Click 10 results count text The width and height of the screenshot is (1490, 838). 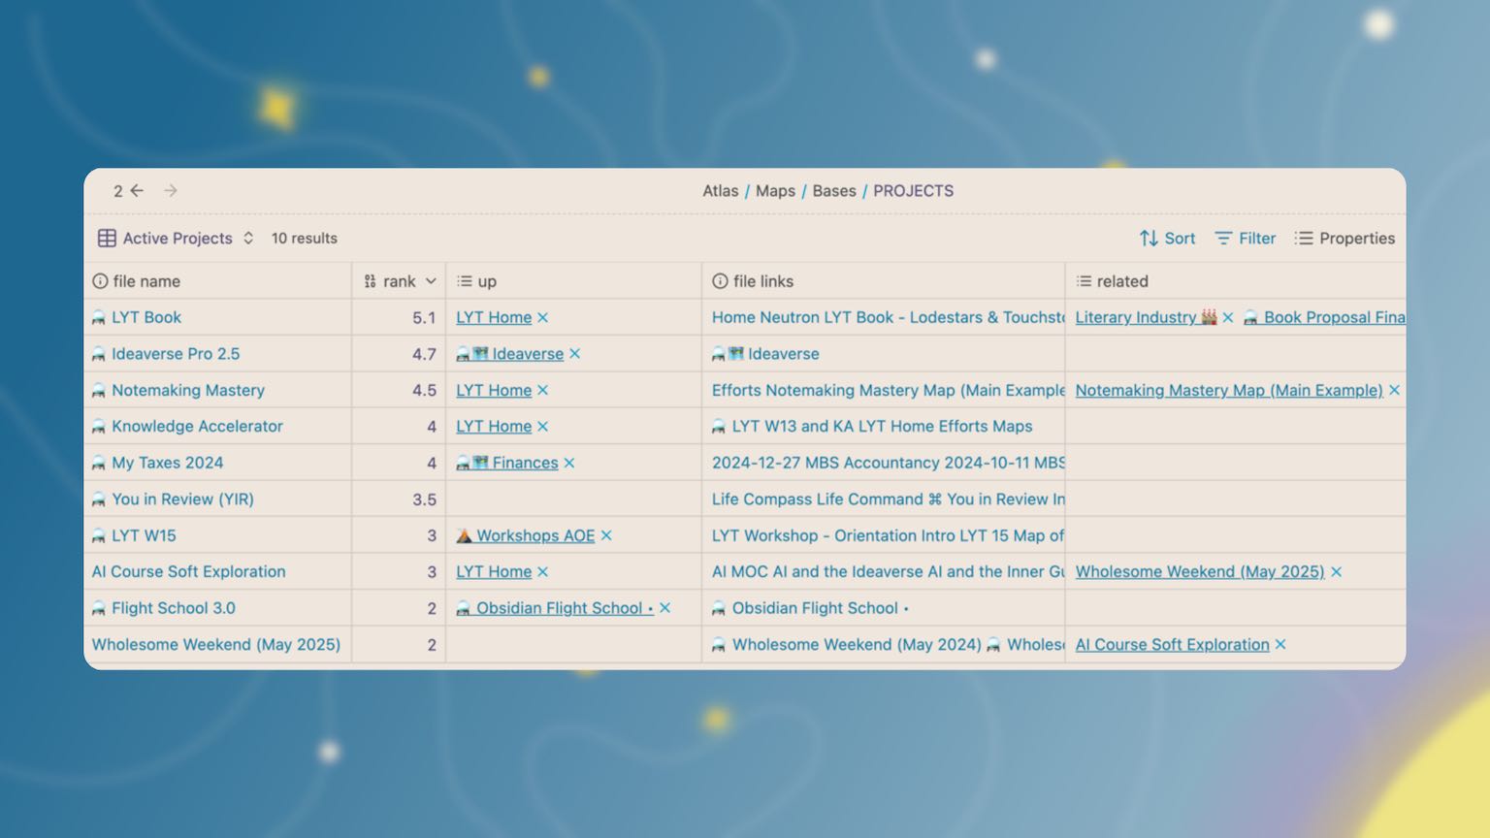(x=305, y=239)
